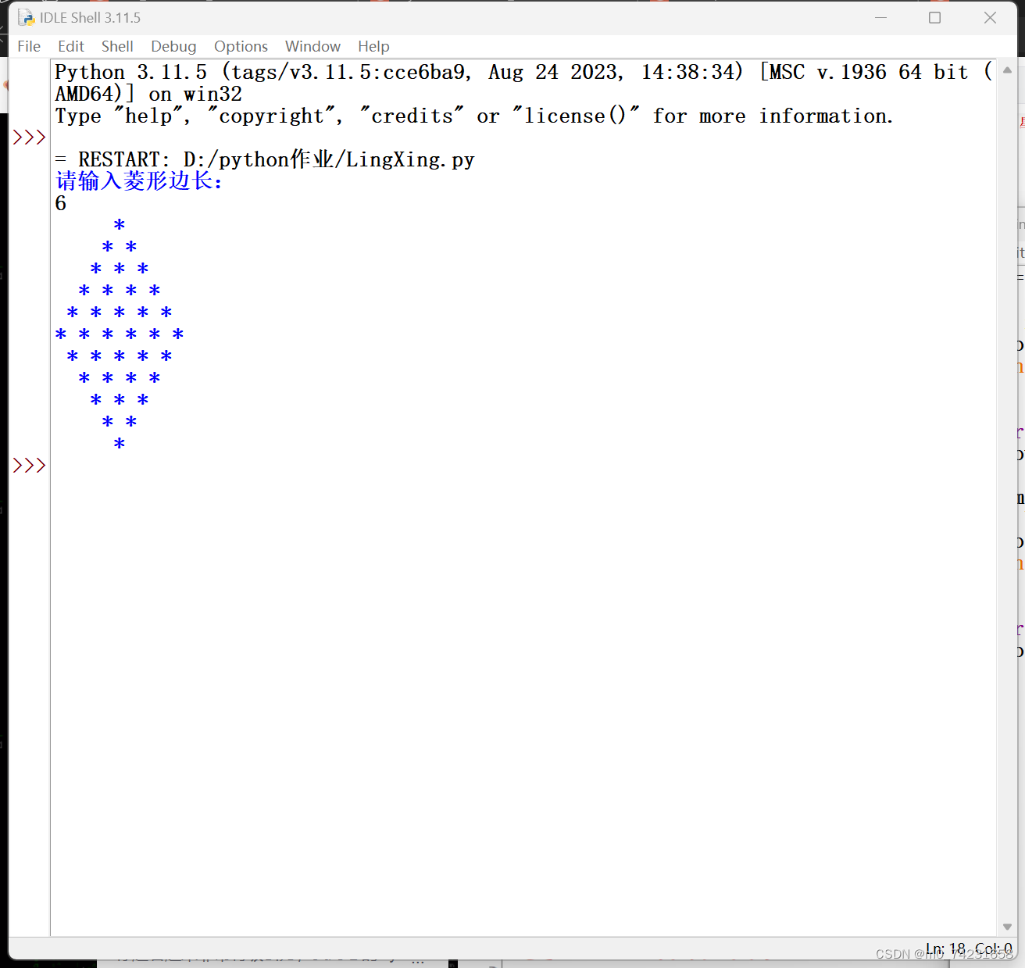The width and height of the screenshot is (1025, 968).
Task: Click the RESTART: D:/python作业/LingXing.py line
Action: (x=265, y=159)
